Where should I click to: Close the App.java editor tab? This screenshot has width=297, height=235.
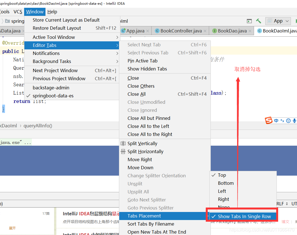pos(148,31)
